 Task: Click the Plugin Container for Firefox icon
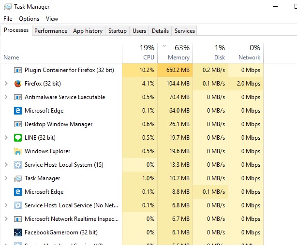tap(18, 70)
